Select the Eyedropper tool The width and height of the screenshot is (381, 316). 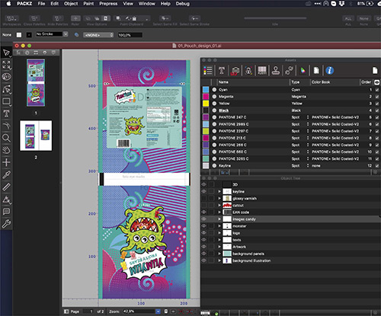(6, 174)
